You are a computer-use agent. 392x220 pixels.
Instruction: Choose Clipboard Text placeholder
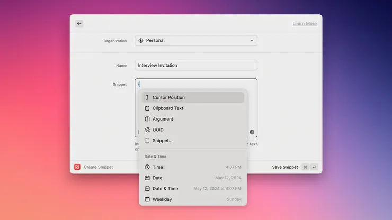193,108
